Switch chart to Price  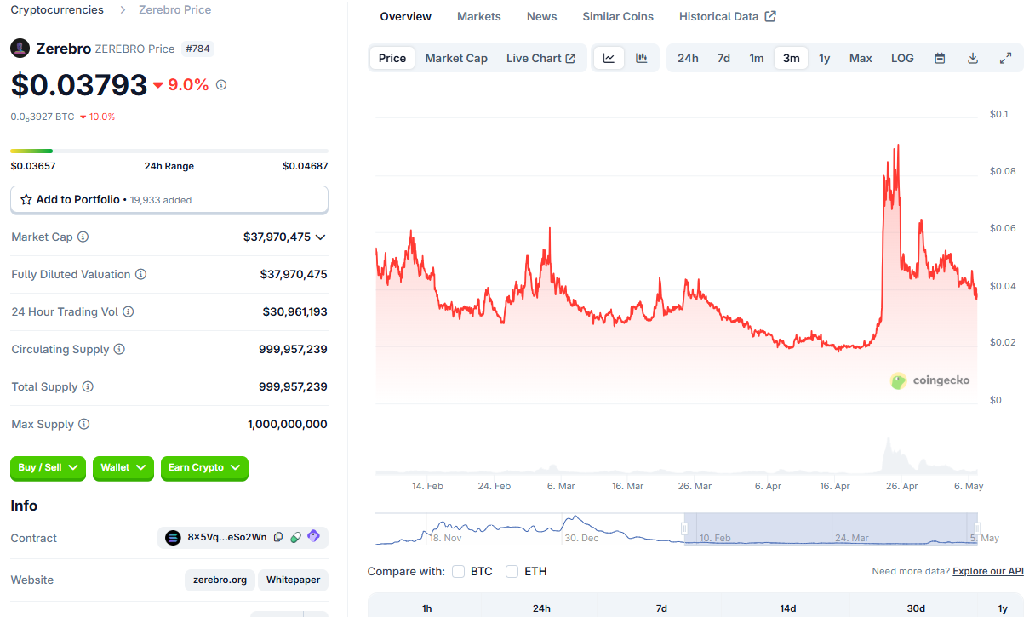tap(392, 58)
